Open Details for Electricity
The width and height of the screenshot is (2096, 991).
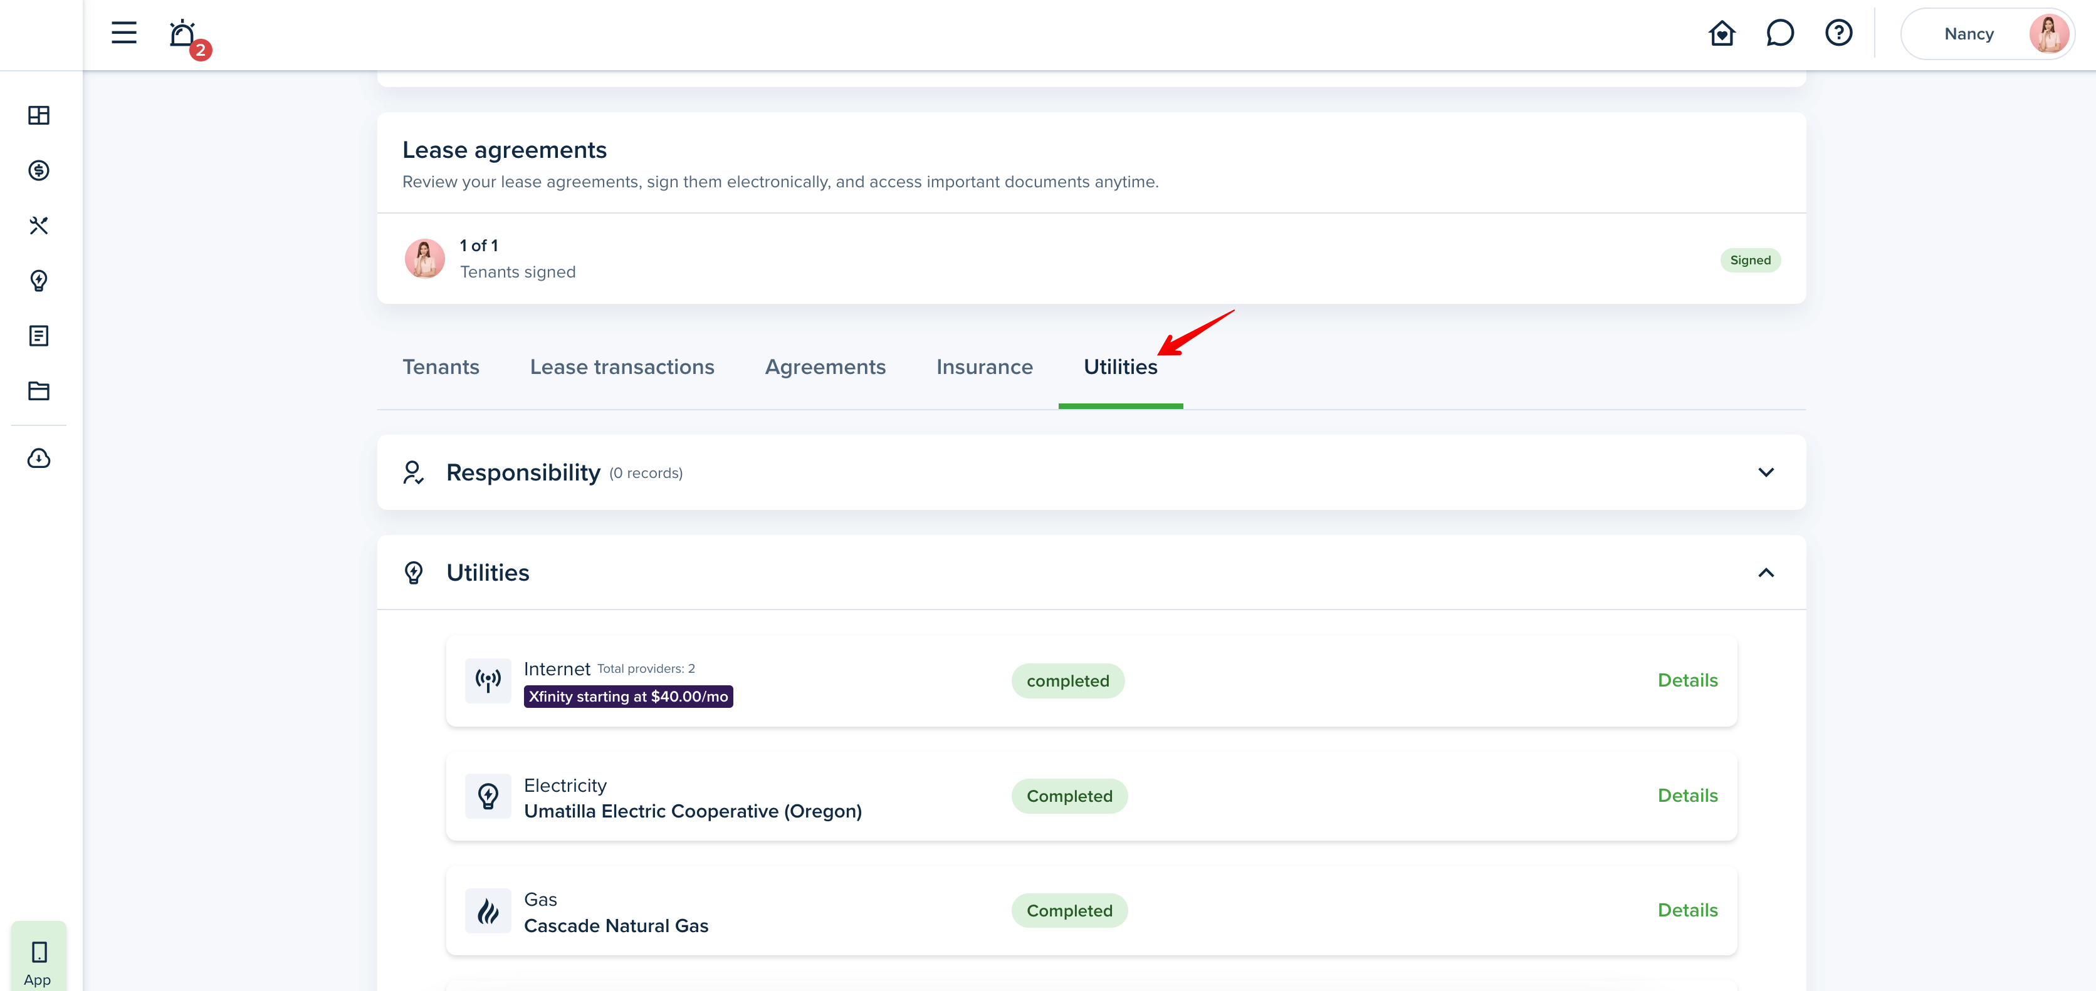coord(1687,796)
